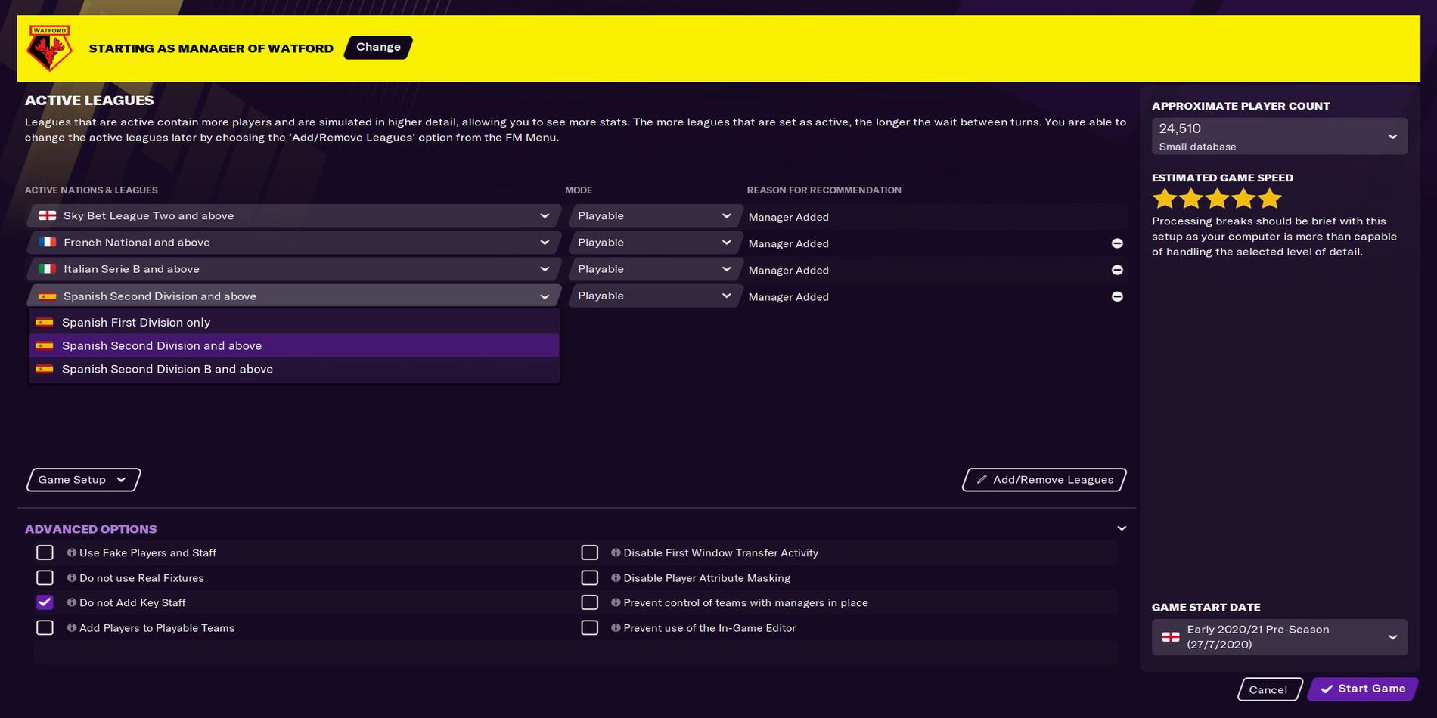
Task: Remove the Italian Serie B league with minus icon
Action: [x=1117, y=269]
